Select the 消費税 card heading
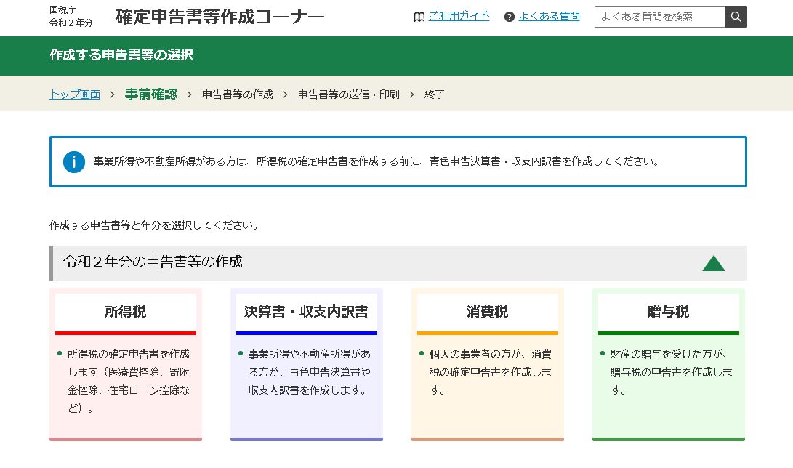793x468 pixels. 487,312
